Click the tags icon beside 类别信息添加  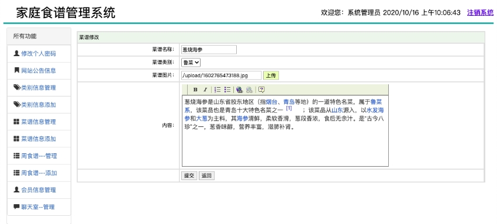click(x=17, y=105)
